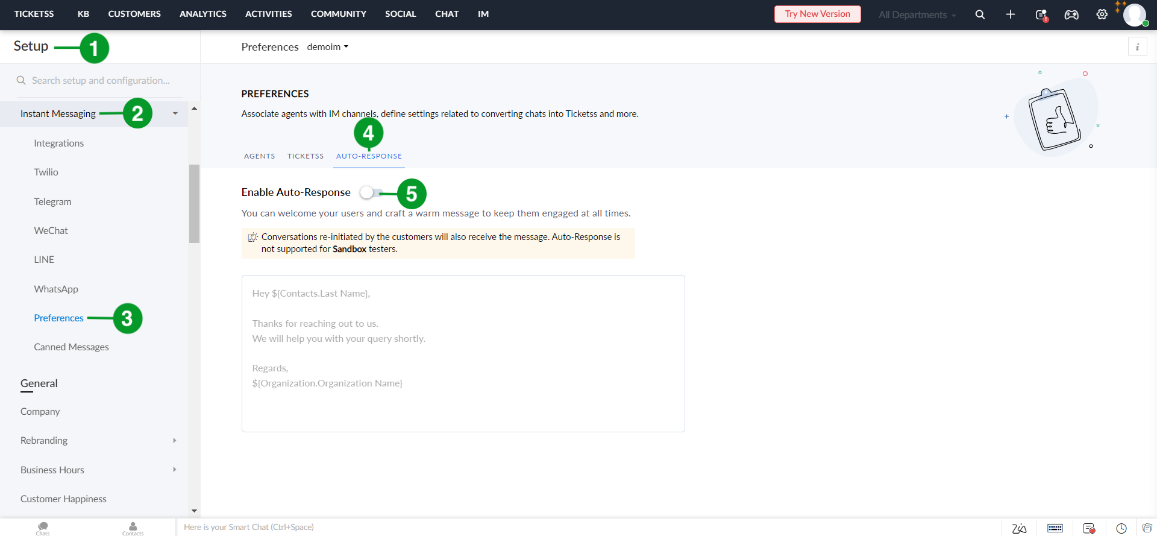Click the sidebar scrollbar up arrow

(194, 109)
